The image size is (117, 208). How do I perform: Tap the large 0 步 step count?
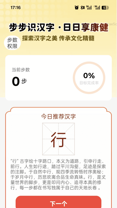coord(19,81)
